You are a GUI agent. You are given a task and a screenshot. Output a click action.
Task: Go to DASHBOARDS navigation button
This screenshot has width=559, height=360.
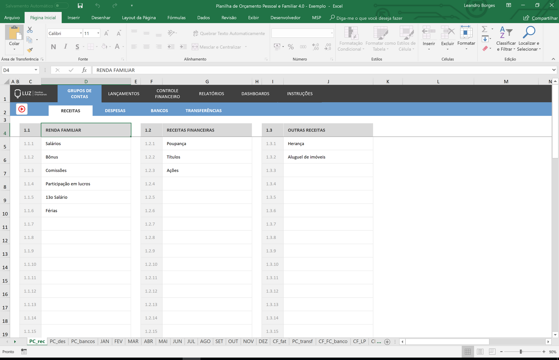click(255, 94)
